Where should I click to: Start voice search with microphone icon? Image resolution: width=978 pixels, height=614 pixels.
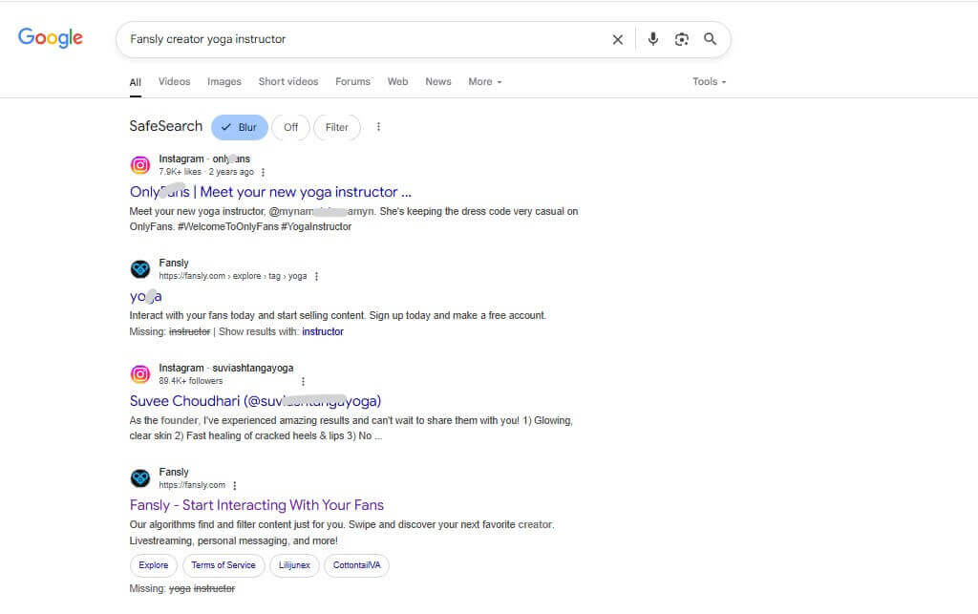point(652,39)
